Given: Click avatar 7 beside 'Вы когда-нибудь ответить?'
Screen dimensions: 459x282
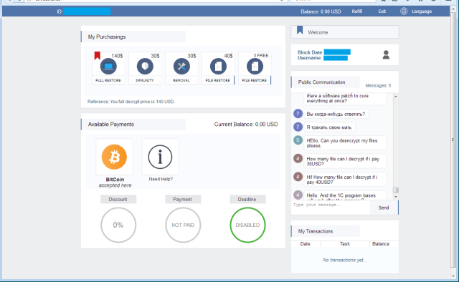Looking at the screenshot, I should click(298, 113).
